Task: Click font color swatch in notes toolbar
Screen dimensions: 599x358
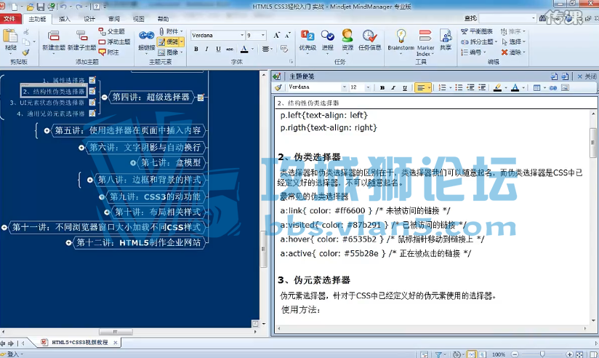Action: click(x=515, y=87)
